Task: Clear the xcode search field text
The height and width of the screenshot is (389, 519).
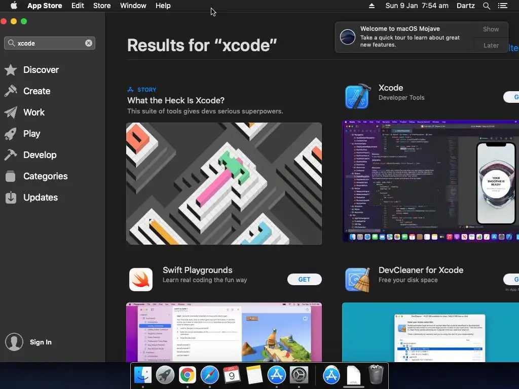Action: point(89,43)
